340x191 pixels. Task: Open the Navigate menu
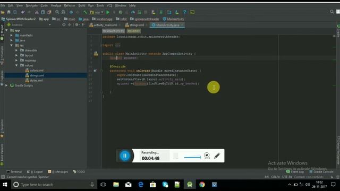click(32, 5)
